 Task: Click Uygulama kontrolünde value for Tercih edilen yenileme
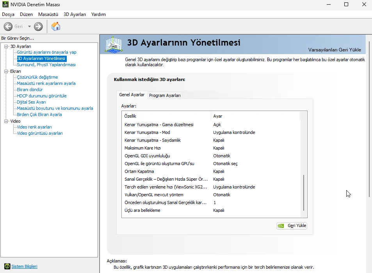click(x=234, y=187)
